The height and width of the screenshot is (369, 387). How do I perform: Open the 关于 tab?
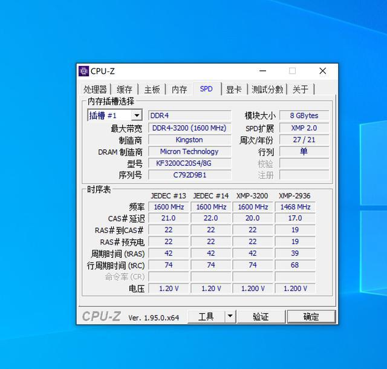tap(301, 89)
